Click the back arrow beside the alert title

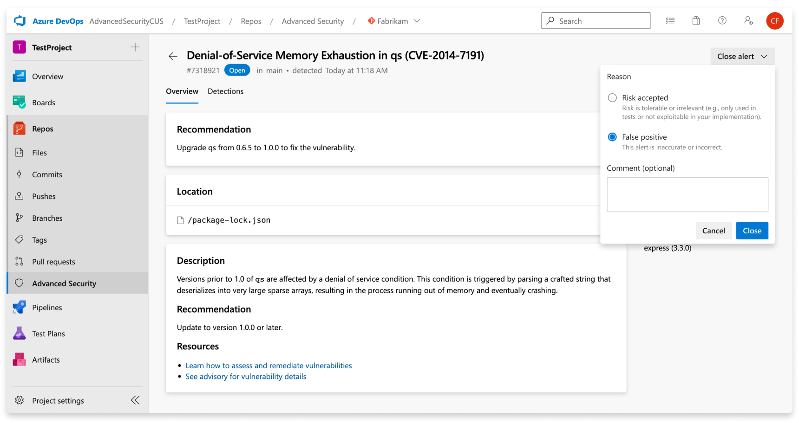click(172, 56)
